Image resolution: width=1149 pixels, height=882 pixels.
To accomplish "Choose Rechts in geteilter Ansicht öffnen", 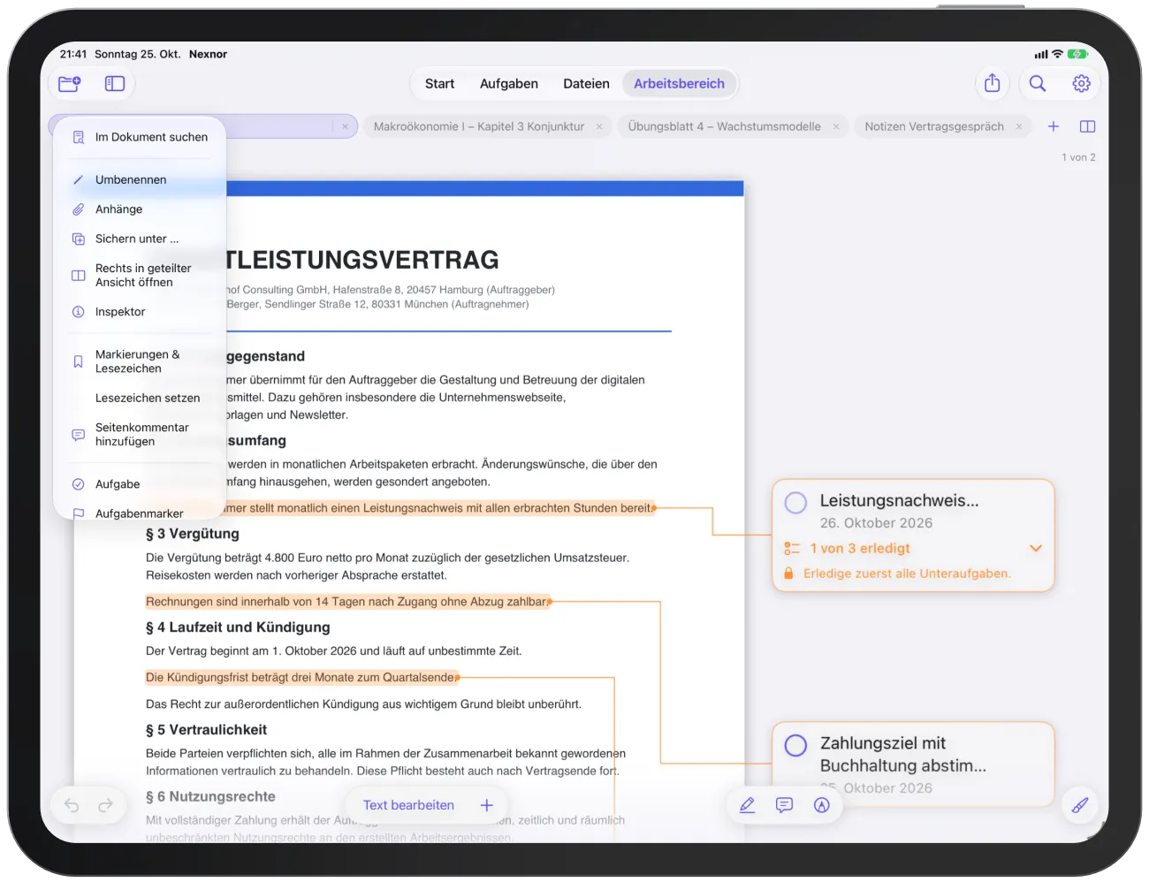I will coord(140,275).
